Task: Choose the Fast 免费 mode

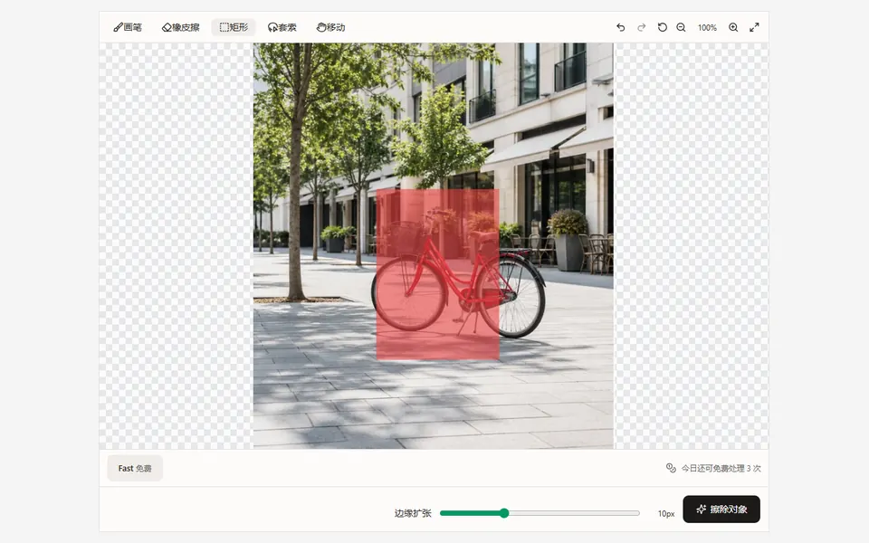Action: pos(135,468)
